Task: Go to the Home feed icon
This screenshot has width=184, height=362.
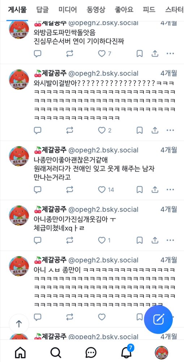Action: [x=20, y=353]
